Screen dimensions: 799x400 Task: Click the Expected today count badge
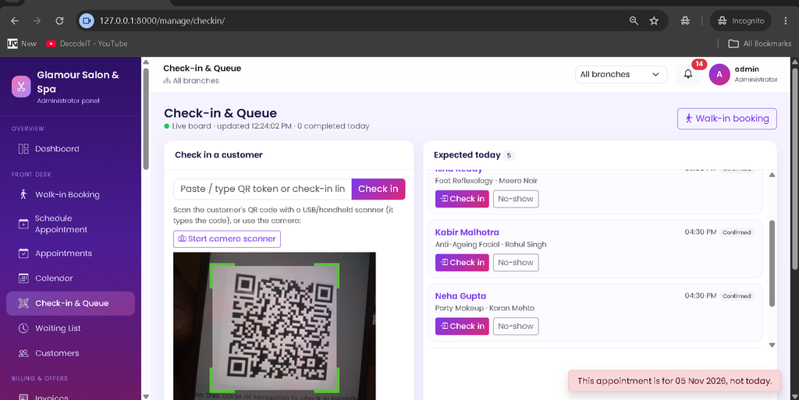(x=509, y=156)
